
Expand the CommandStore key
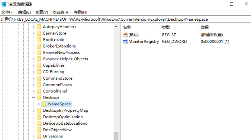[33, 78]
